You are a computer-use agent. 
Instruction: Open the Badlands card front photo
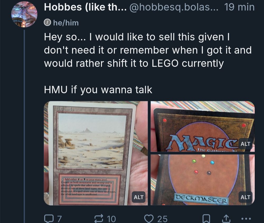point(96,153)
